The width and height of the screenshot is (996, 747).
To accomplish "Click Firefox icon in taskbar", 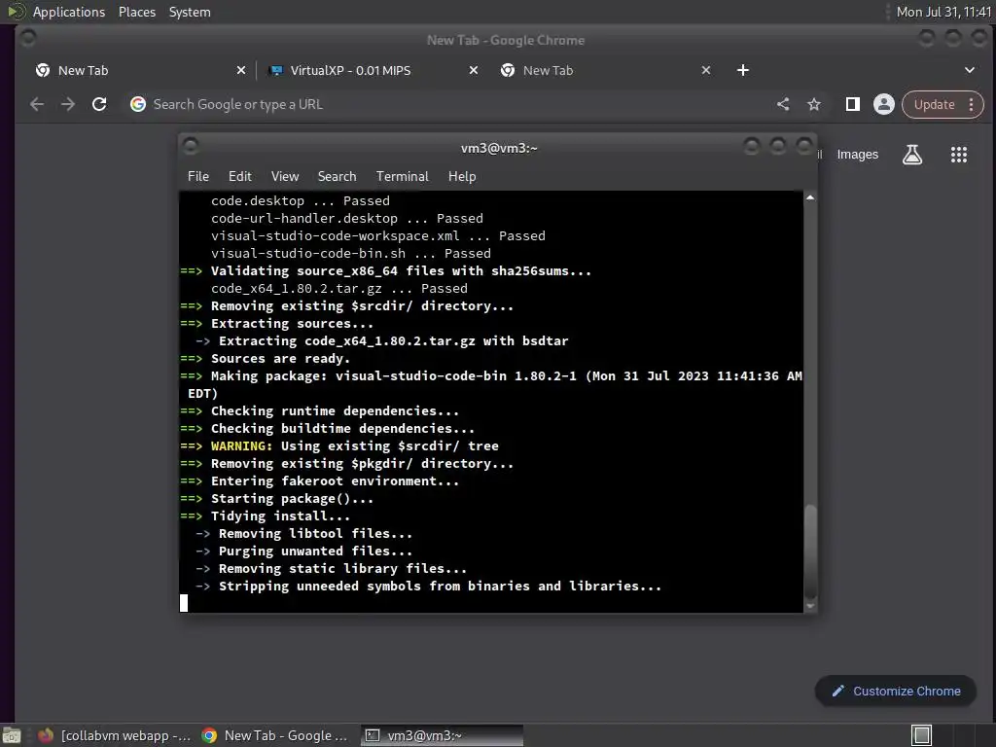I will point(46,735).
